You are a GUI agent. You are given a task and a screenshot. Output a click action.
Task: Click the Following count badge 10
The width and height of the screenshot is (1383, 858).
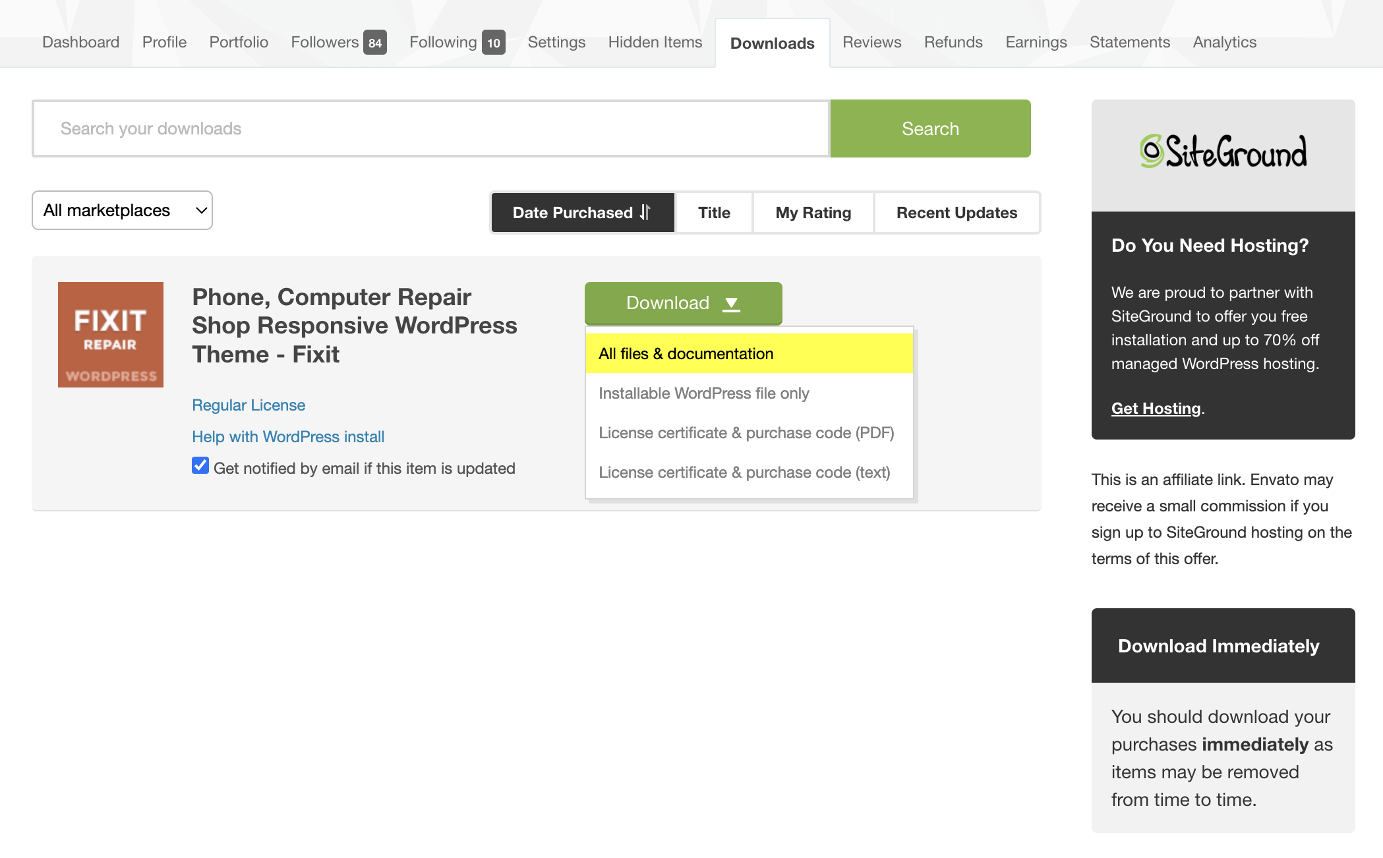tap(493, 43)
